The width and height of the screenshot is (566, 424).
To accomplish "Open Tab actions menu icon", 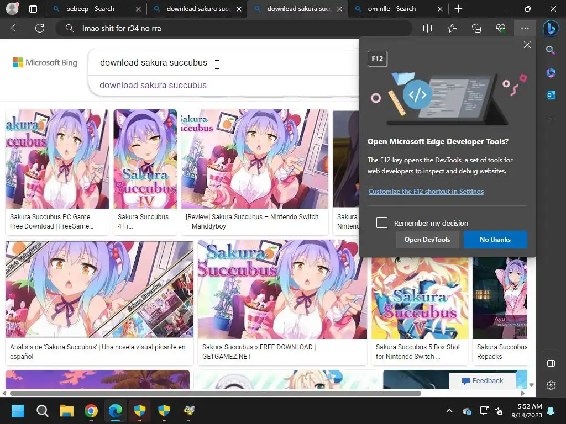I will (33, 9).
